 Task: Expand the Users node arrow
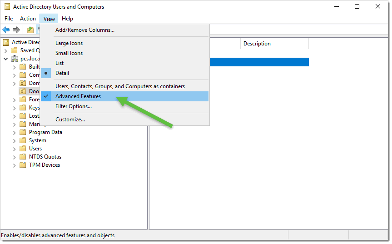point(14,149)
